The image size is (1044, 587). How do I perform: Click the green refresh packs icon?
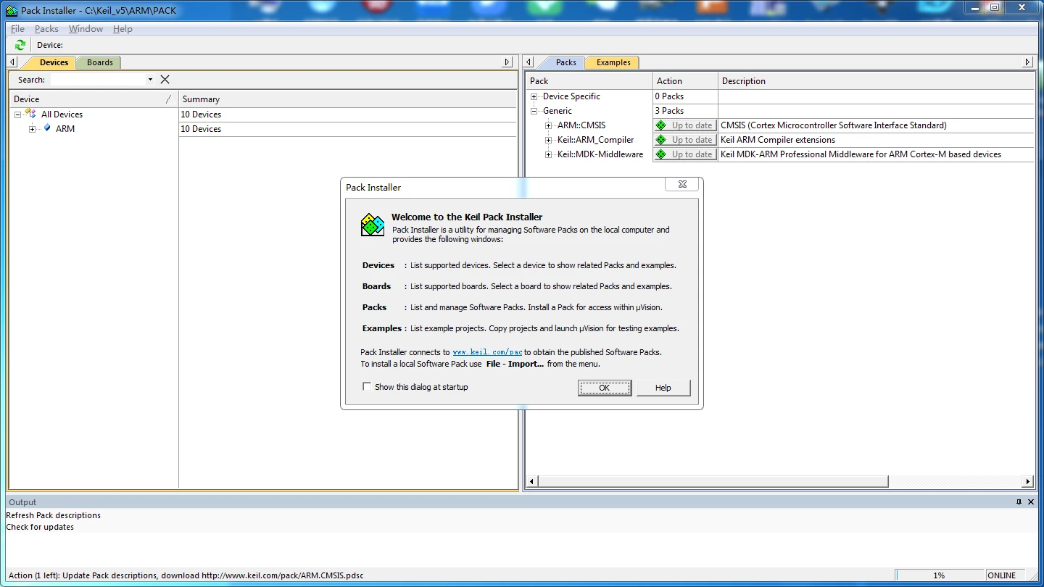click(x=20, y=45)
